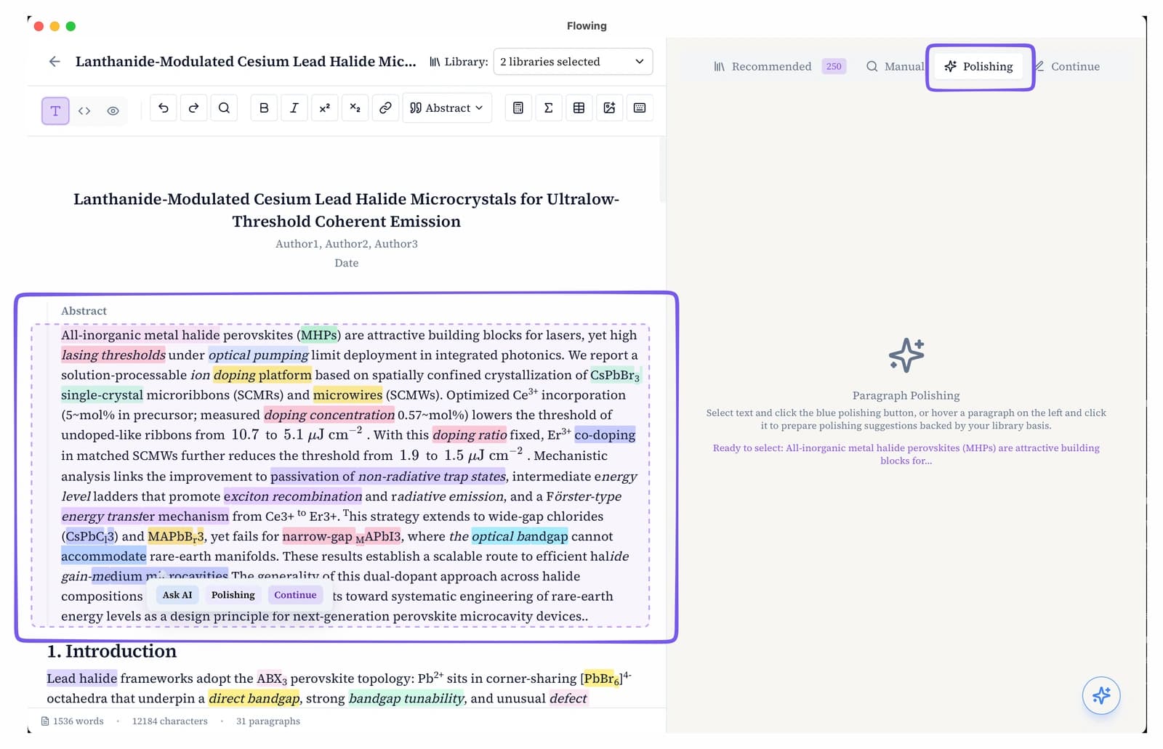Switch to the Manual tab
This screenshot has width=1163, height=749.
pyautogui.click(x=895, y=66)
